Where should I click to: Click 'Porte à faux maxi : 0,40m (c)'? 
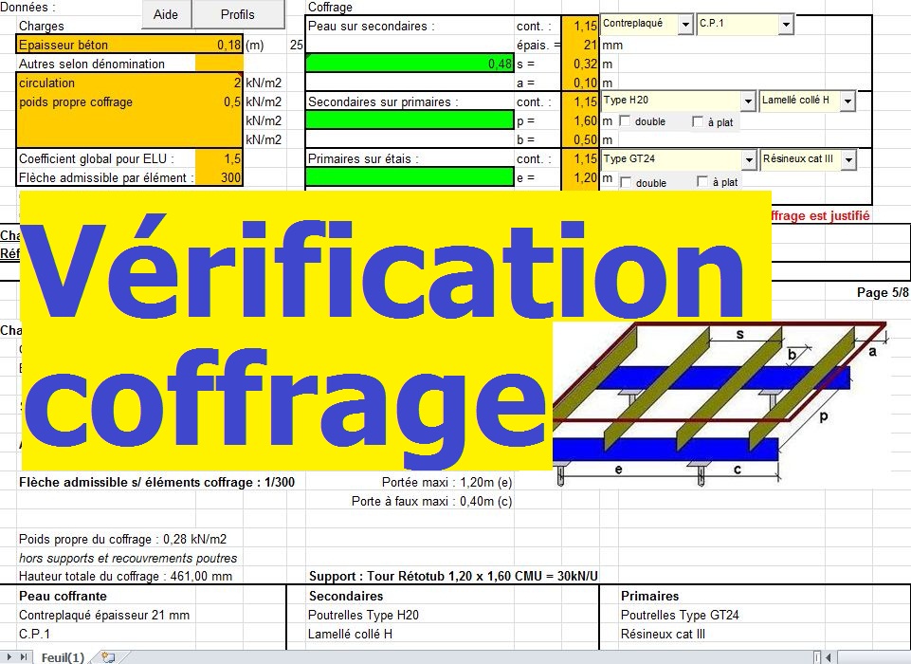click(431, 501)
